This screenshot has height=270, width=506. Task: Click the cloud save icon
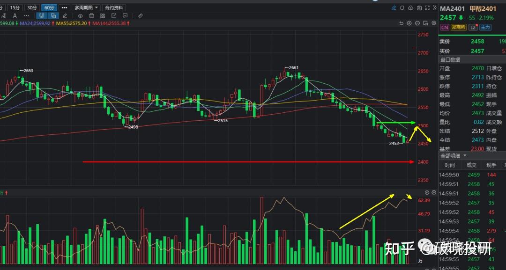(410, 8)
